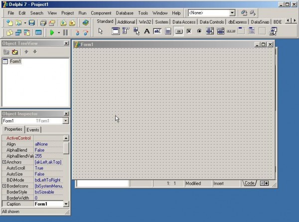
Task: Click the Remove file from project icon
Action: [72, 23]
